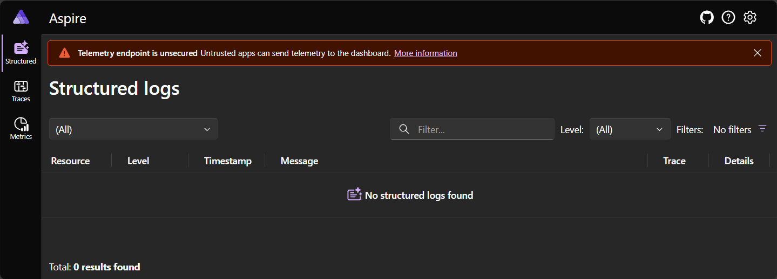Open the Traces page icon
The image size is (777, 279).
pyautogui.click(x=21, y=86)
